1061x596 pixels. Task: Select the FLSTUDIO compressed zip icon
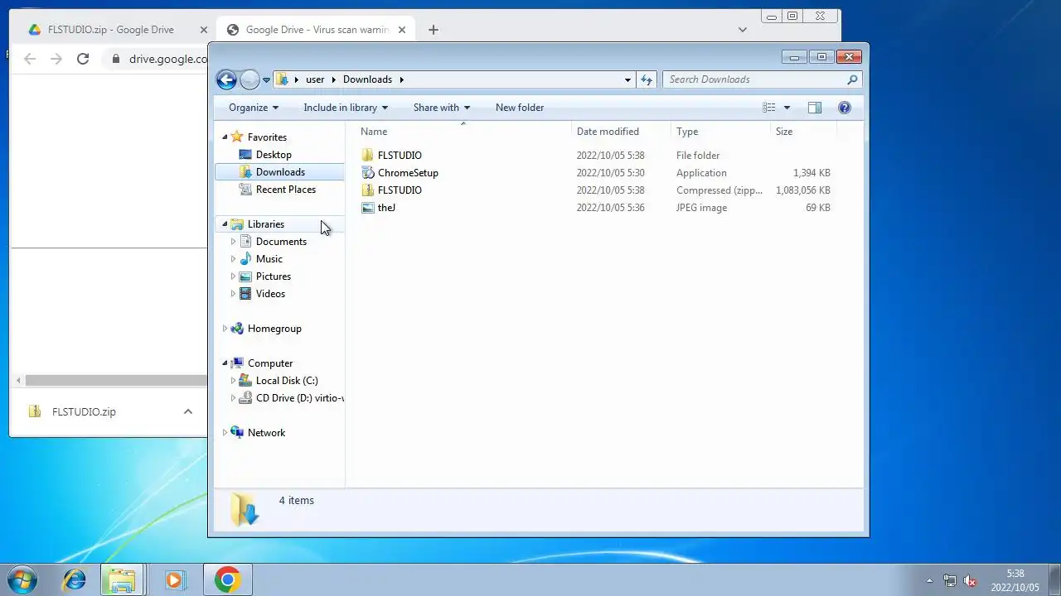coord(368,190)
